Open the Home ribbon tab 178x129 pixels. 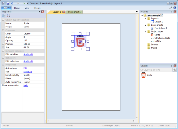pos(17,8)
